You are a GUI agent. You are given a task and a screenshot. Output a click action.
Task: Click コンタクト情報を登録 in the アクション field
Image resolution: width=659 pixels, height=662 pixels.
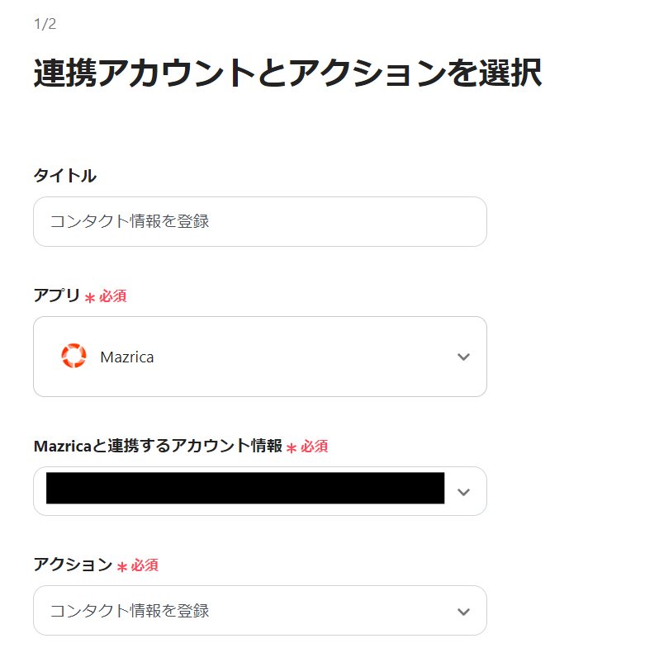(130, 611)
